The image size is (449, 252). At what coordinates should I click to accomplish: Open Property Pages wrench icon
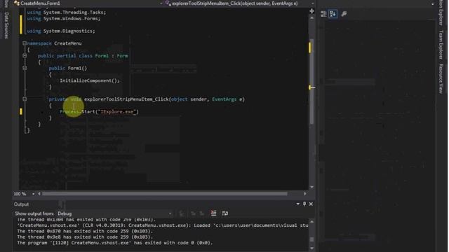pos(344,14)
